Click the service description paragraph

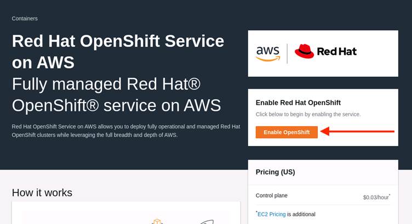125,131
